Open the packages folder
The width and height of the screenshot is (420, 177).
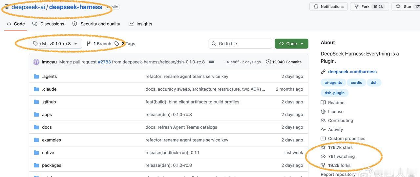[52, 165]
